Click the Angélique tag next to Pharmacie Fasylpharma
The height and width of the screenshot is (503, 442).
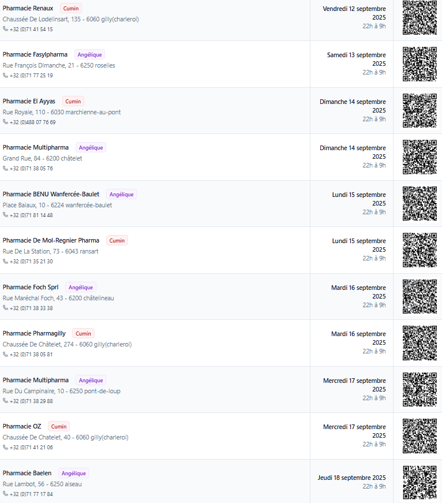point(89,55)
